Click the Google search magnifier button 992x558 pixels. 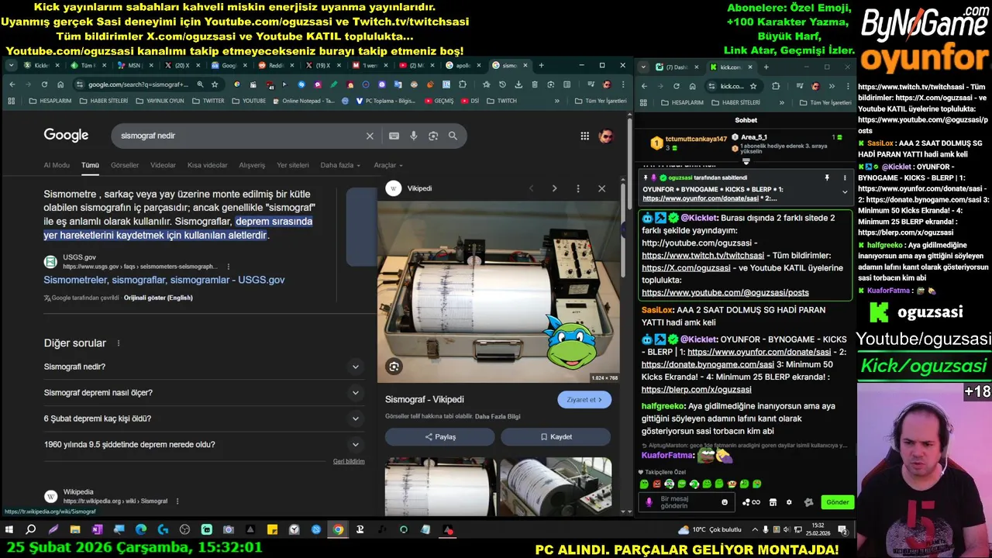453,136
